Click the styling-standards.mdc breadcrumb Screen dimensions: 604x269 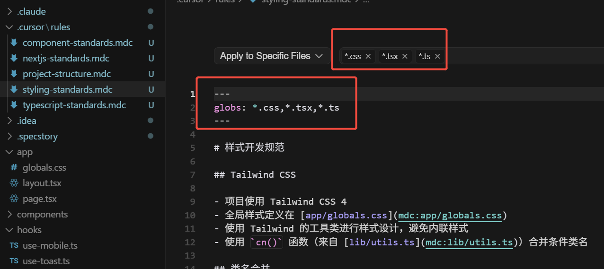click(306, 1)
